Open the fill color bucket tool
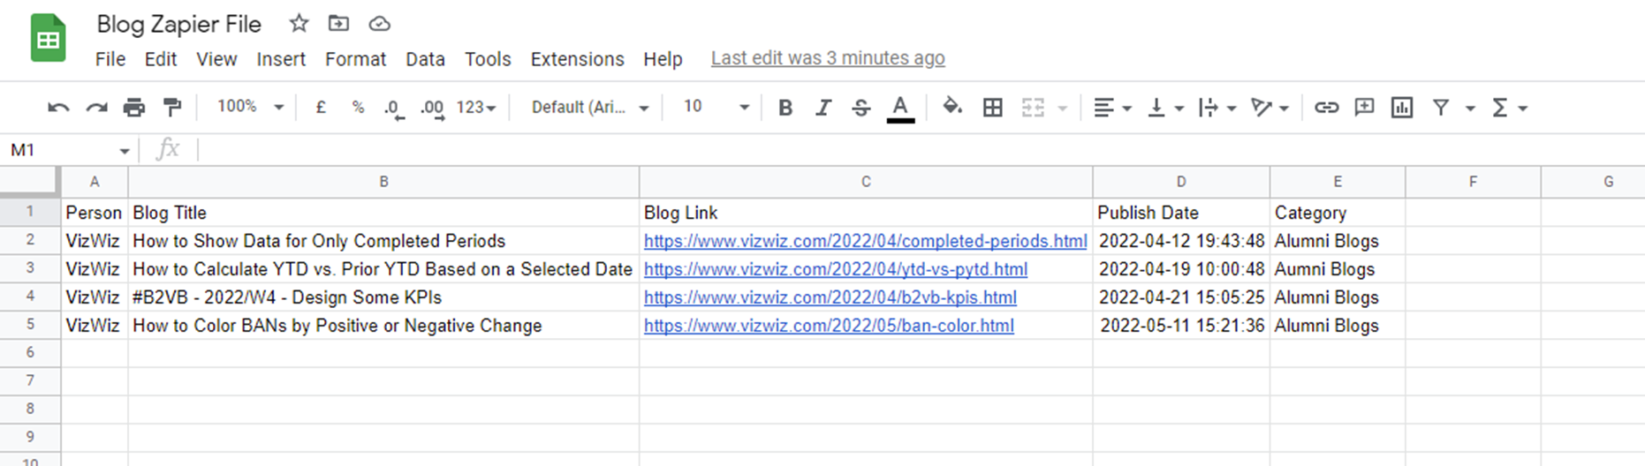This screenshot has height=466, width=1645. (951, 107)
